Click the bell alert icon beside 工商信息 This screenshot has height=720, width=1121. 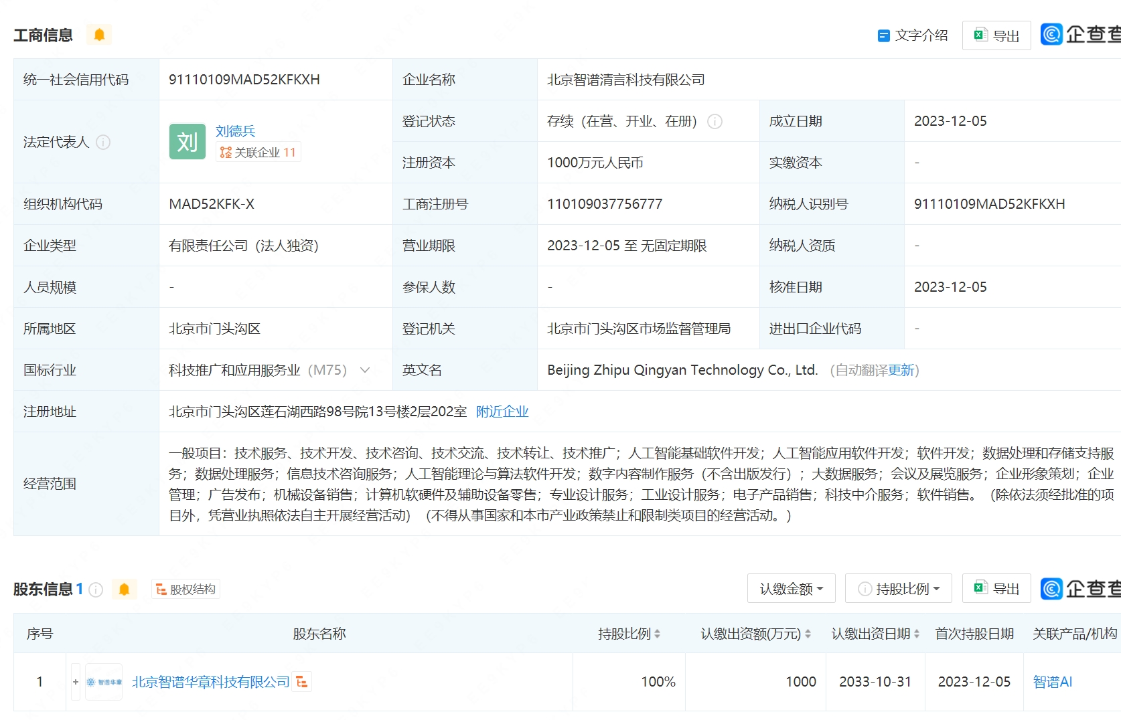[x=99, y=35]
